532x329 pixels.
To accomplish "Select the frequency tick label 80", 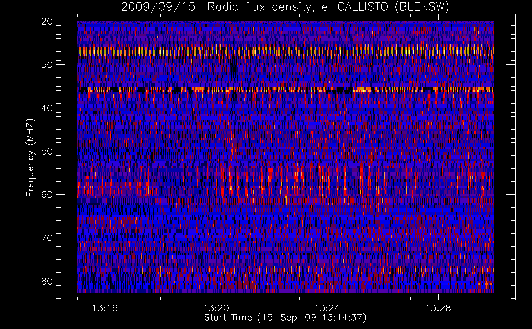I will tap(47, 281).
